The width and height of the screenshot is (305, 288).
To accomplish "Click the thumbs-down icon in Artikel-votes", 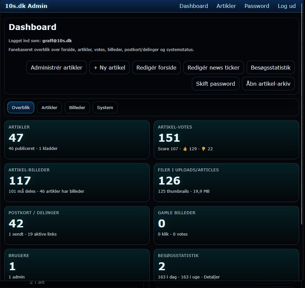I will [203, 149].
